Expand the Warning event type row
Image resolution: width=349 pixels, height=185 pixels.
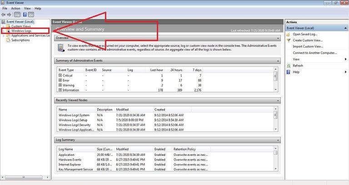60,85
